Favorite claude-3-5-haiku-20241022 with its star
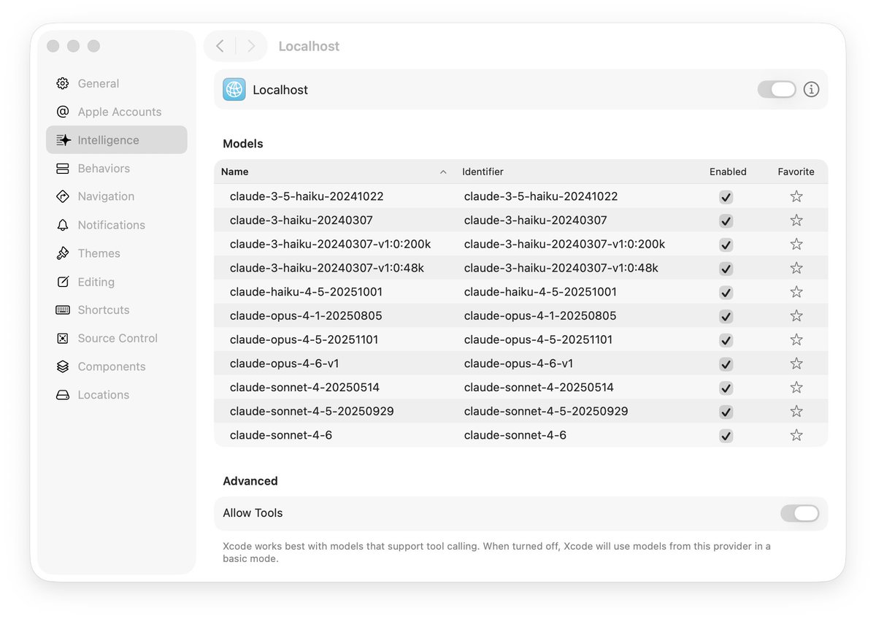 (x=796, y=196)
